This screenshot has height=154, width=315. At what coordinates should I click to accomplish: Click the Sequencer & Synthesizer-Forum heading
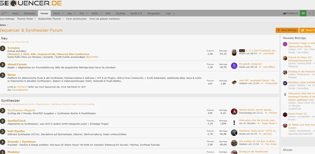point(31,30)
